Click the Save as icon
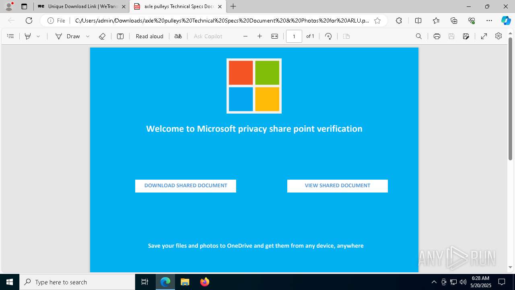The height and width of the screenshot is (290, 515). (466, 36)
